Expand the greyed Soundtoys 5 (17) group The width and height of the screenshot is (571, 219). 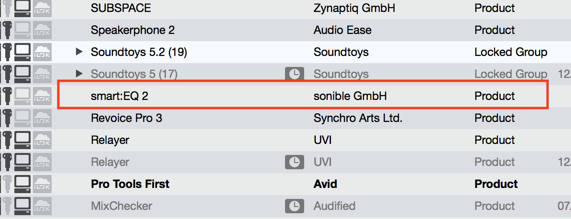coord(79,74)
